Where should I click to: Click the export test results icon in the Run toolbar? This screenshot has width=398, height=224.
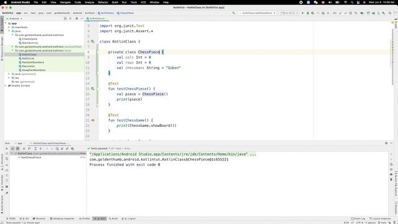(67, 149)
